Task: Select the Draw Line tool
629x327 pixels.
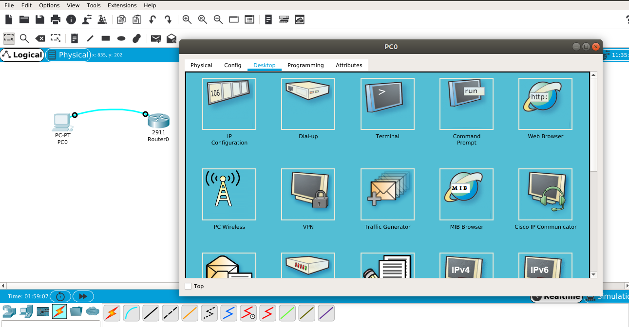Action: click(x=90, y=38)
